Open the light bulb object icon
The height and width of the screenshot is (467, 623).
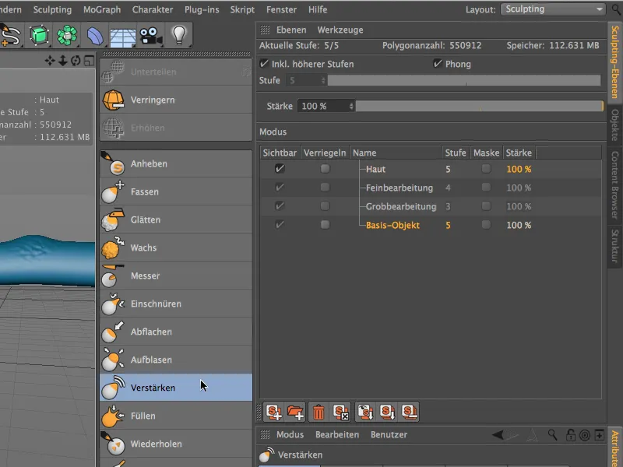pyautogui.click(x=179, y=36)
